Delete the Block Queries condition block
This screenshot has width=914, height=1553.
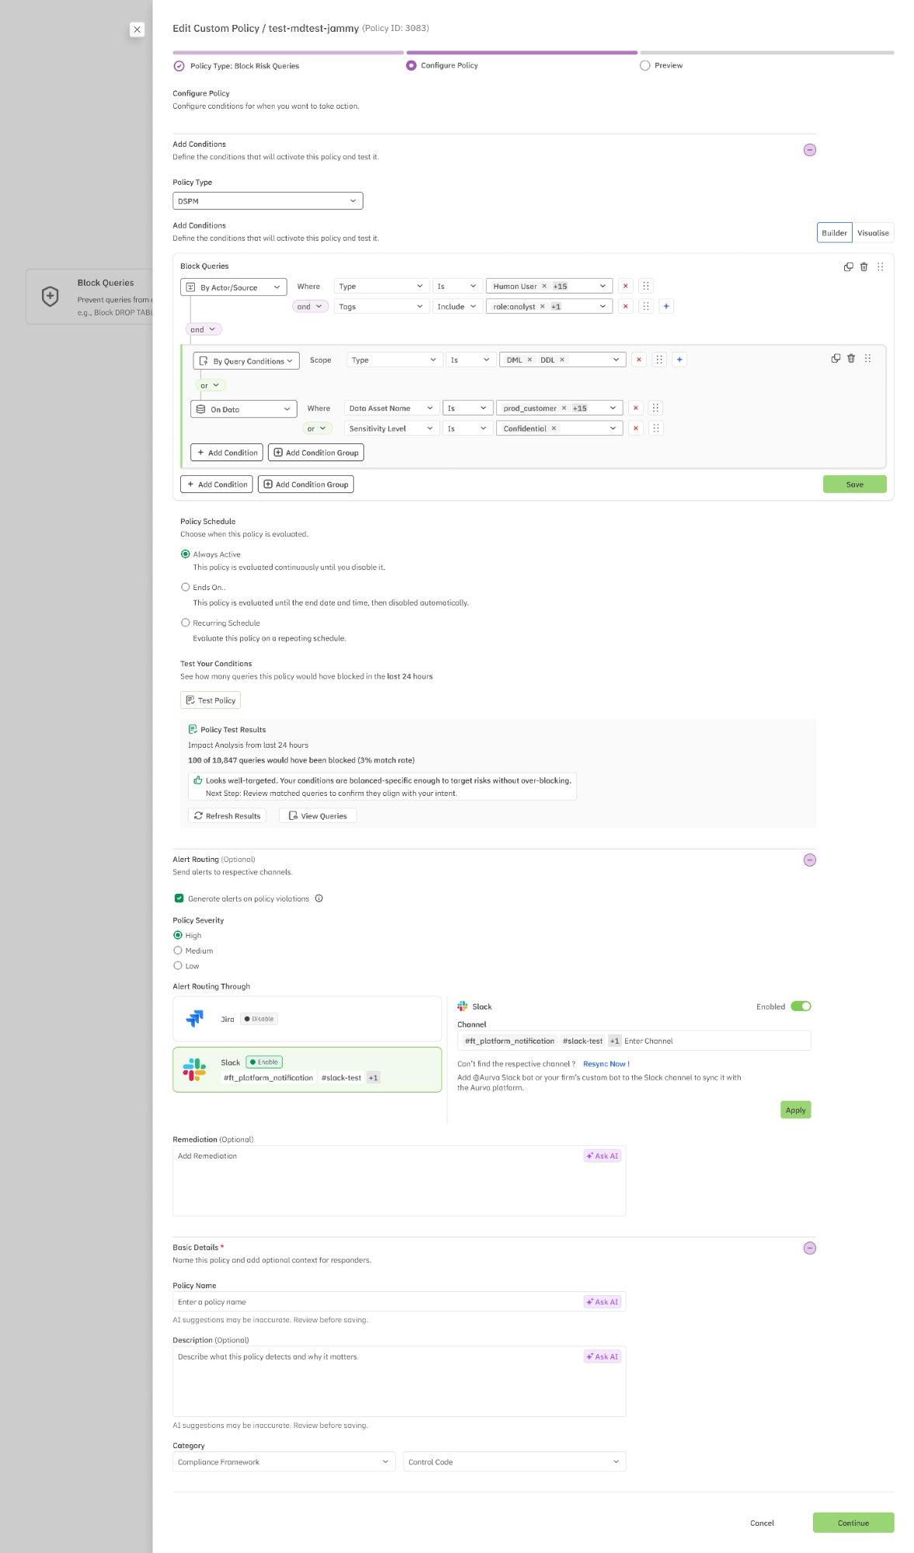coord(864,266)
